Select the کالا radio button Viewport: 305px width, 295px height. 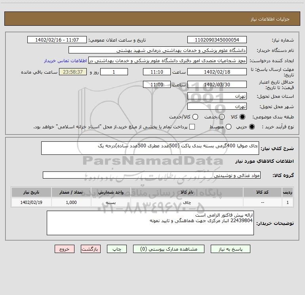242,117
